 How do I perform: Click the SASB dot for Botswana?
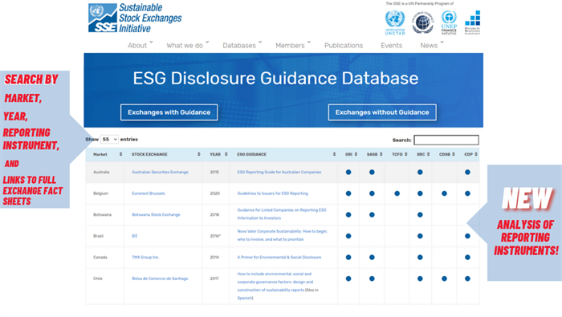click(372, 215)
